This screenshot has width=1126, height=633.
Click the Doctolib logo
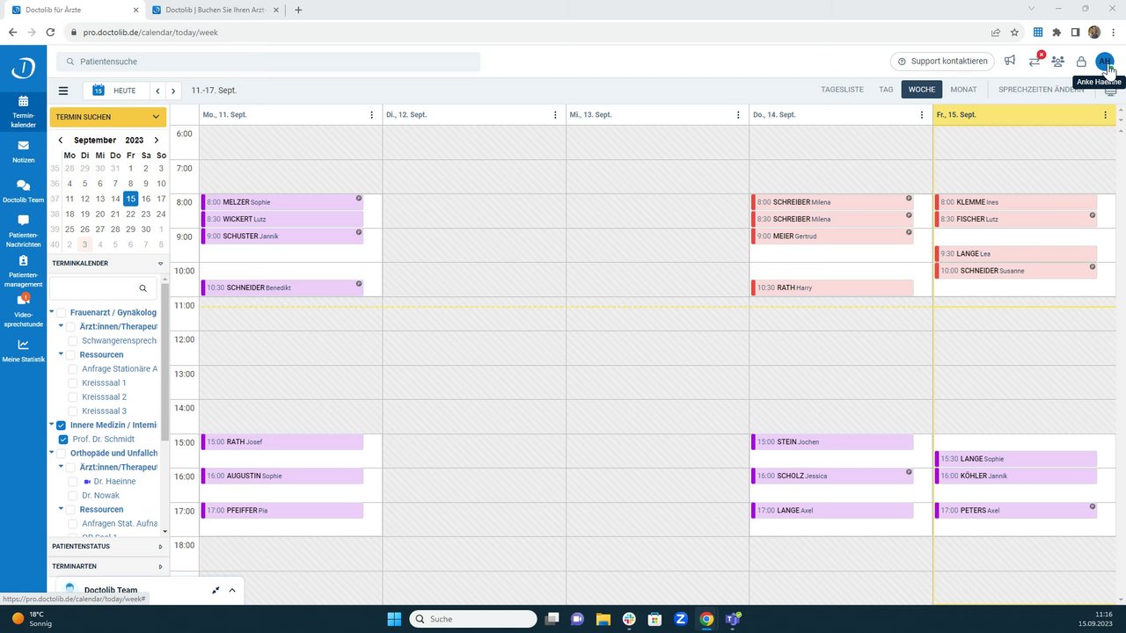(x=23, y=69)
